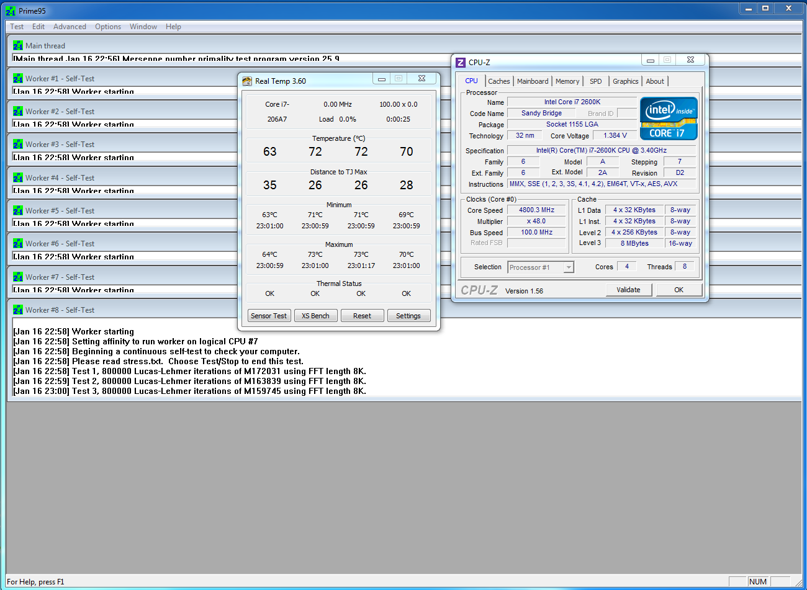The image size is (807, 590).
Task: Click the Sensor Test button in Real Temp
Action: (269, 316)
